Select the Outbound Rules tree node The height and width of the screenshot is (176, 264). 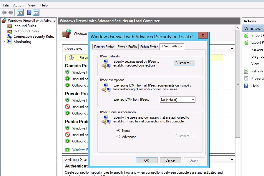pos(26,31)
